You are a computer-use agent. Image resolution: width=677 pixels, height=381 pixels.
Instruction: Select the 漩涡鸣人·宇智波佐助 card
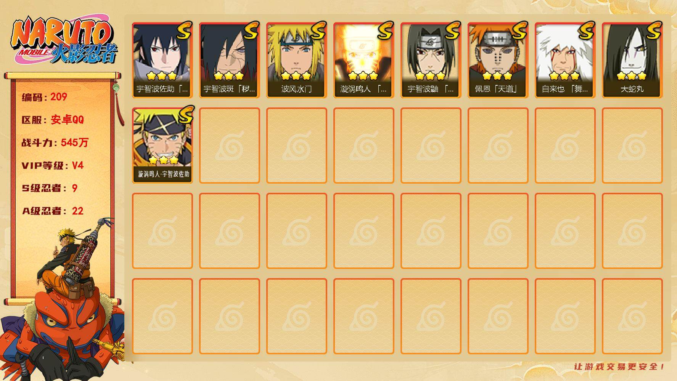(162, 146)
